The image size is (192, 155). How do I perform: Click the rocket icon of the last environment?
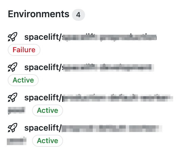click(x=12, y=128)
